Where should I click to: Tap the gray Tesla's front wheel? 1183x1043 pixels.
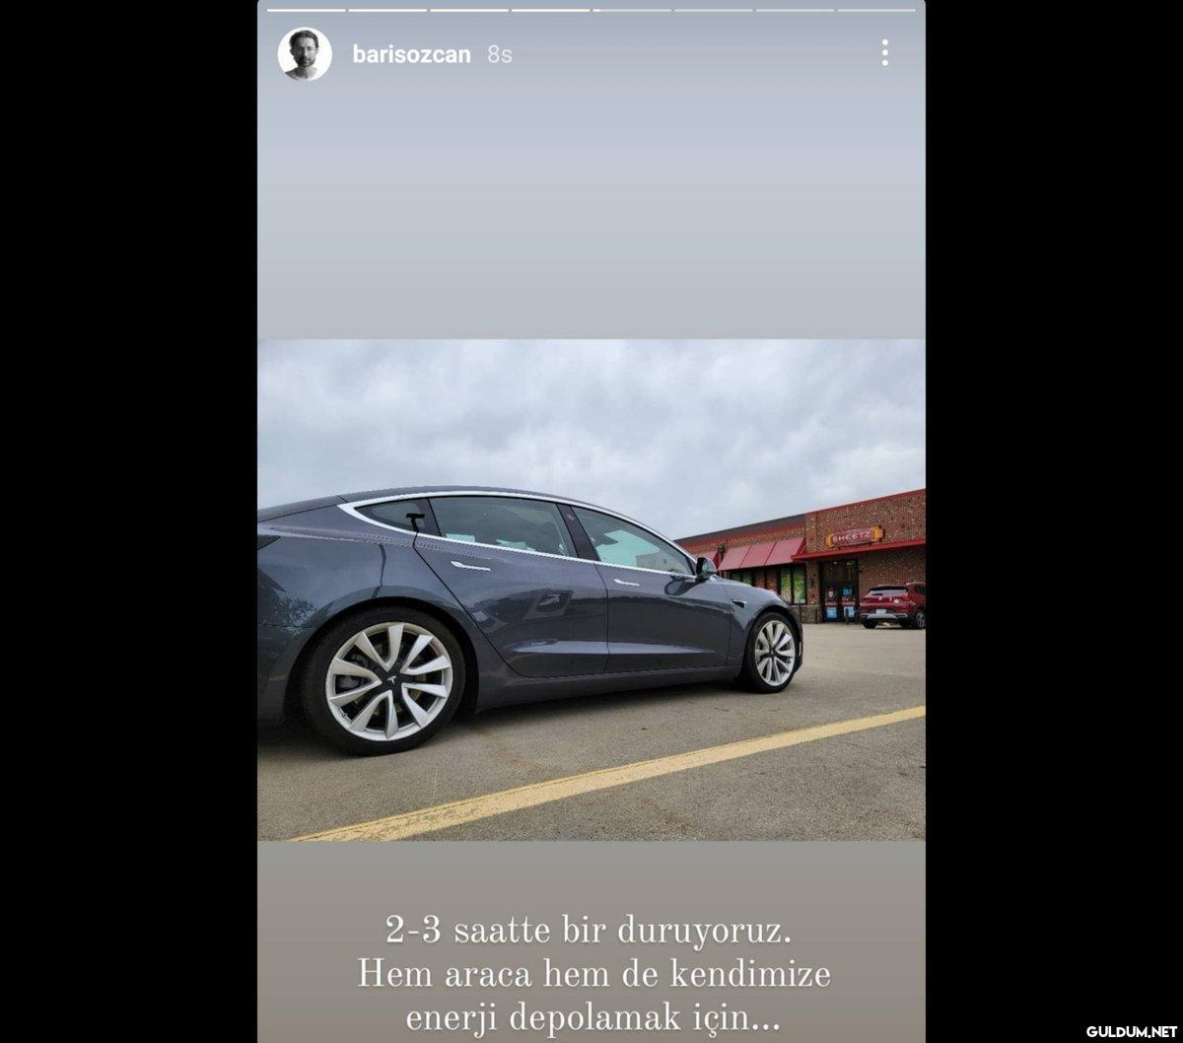[772, 652]
